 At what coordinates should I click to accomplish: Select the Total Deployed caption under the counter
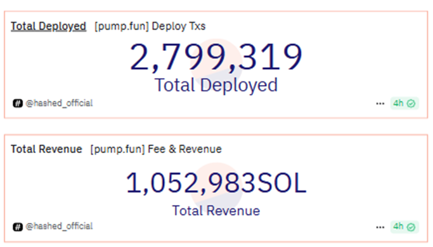coord(216,85)
